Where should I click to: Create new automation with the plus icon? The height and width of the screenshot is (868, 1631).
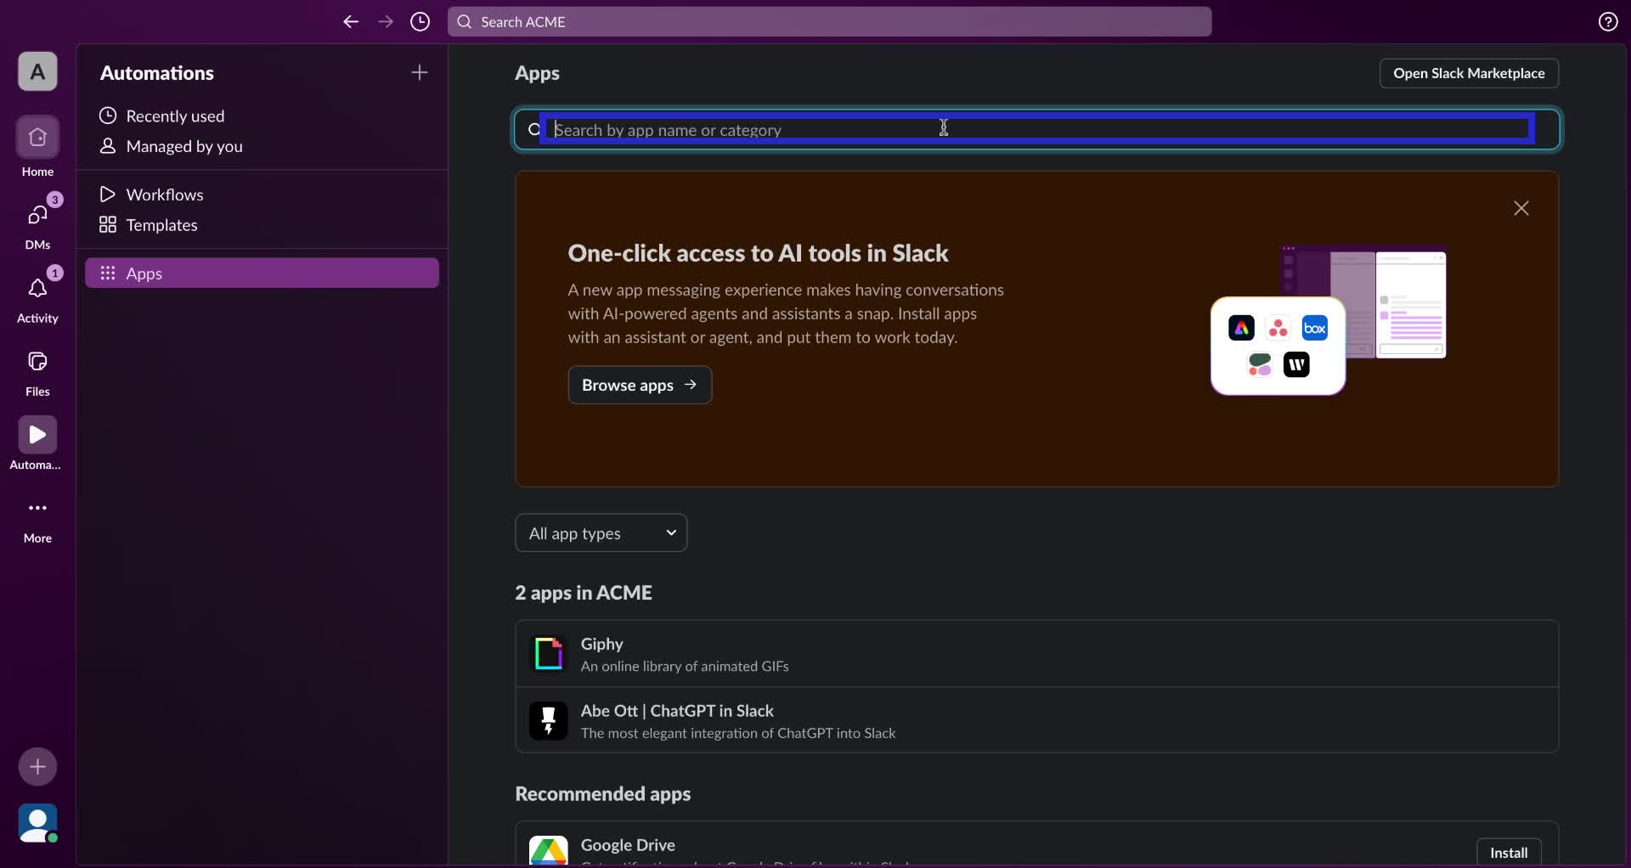(418, 73)
